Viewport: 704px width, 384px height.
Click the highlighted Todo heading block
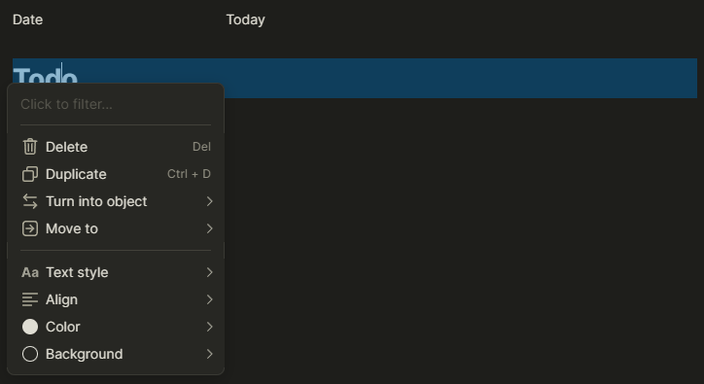tap(355, 78)
